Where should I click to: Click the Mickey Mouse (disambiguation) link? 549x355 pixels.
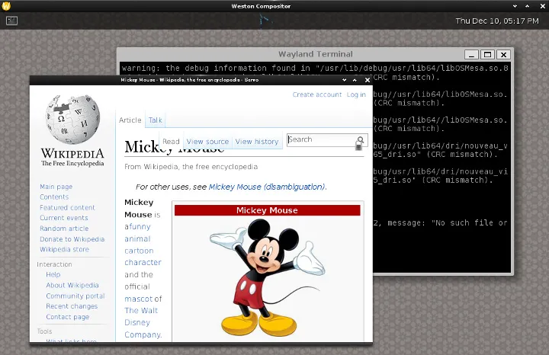pos(267,187)
